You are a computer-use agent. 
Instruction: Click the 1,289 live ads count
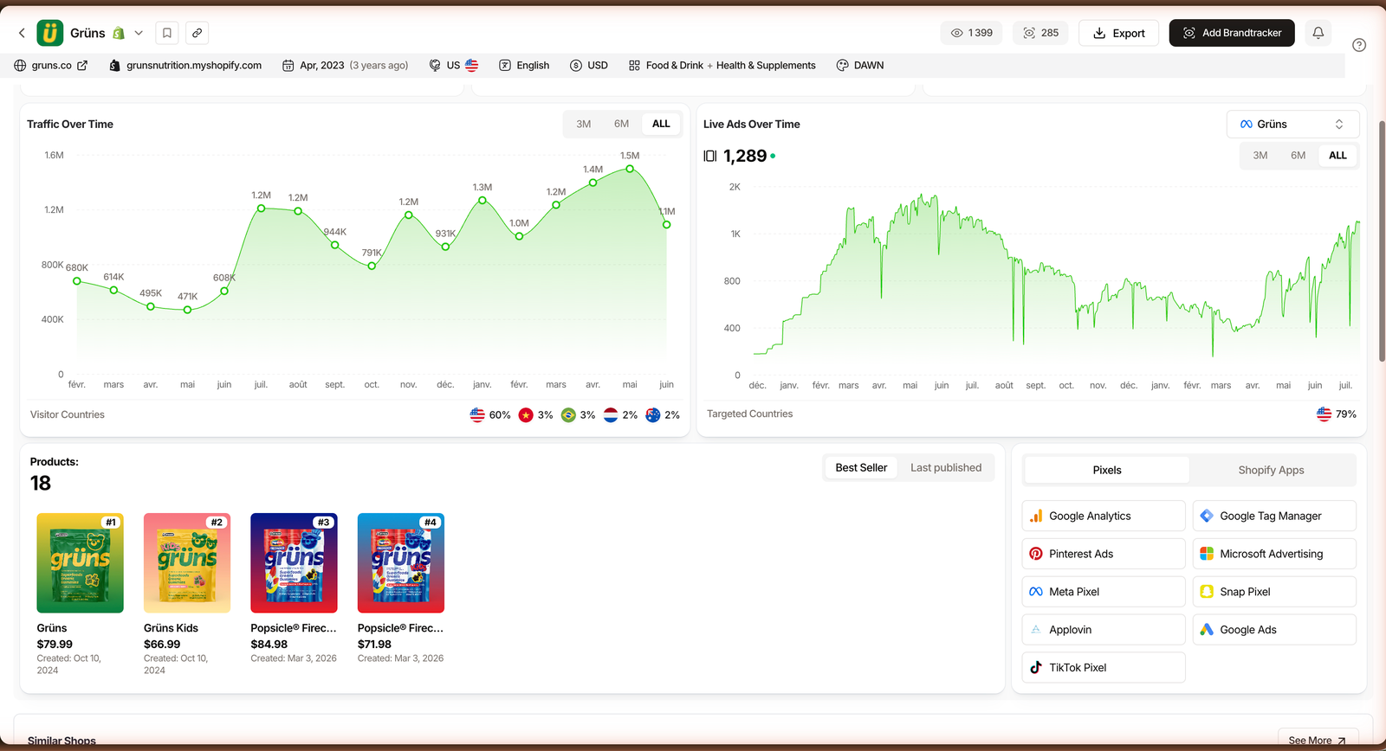(745, 156)
